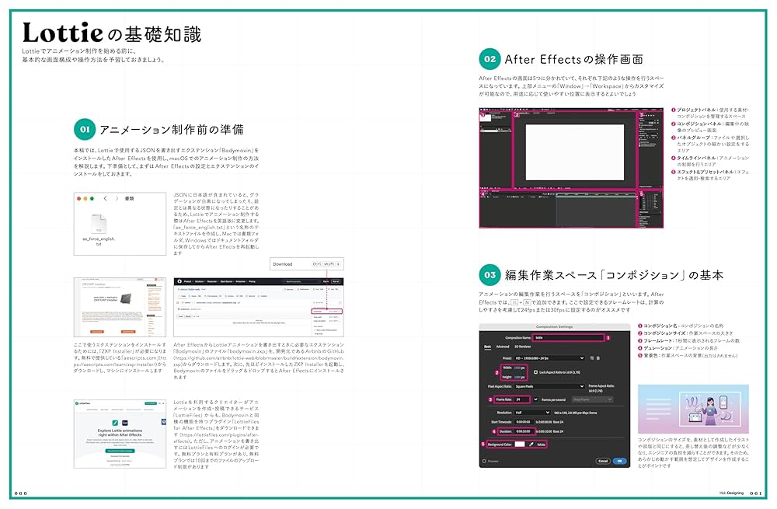This screenshot has height=509, width=777.
Task: Click the Finder forward chevron
Action: (x=117, y=198)
